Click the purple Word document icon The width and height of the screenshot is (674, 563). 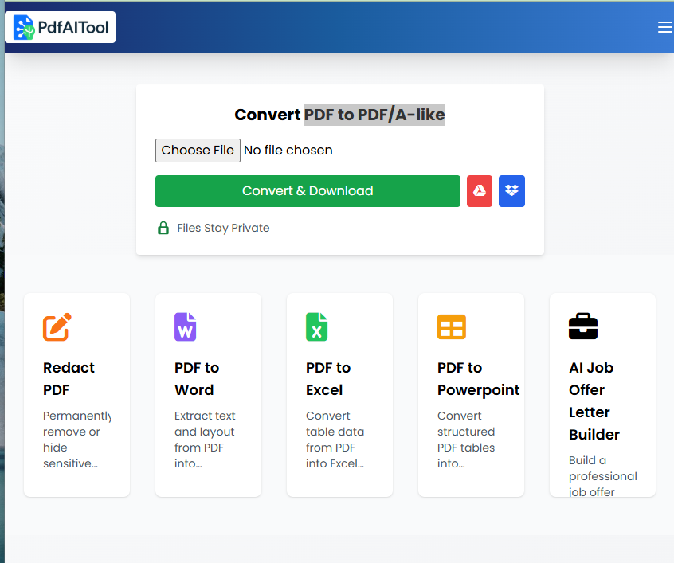click(x=185, y=326)
